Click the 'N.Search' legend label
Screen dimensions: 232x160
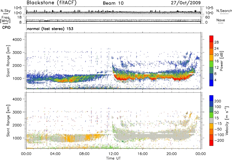click(224, 11)
